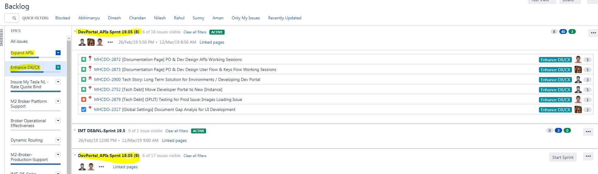The image size is (598, 174).
Task: Click assignee avatar on MHCDO-2900 row
Action: pos(578,79)
